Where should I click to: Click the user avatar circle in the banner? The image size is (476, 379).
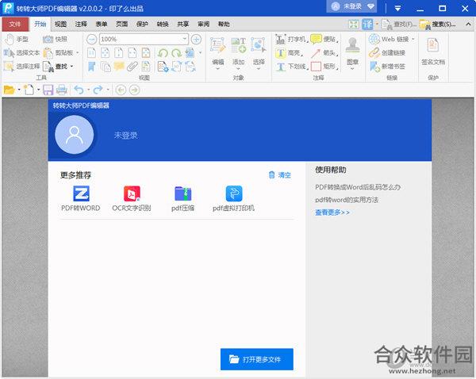74,135
